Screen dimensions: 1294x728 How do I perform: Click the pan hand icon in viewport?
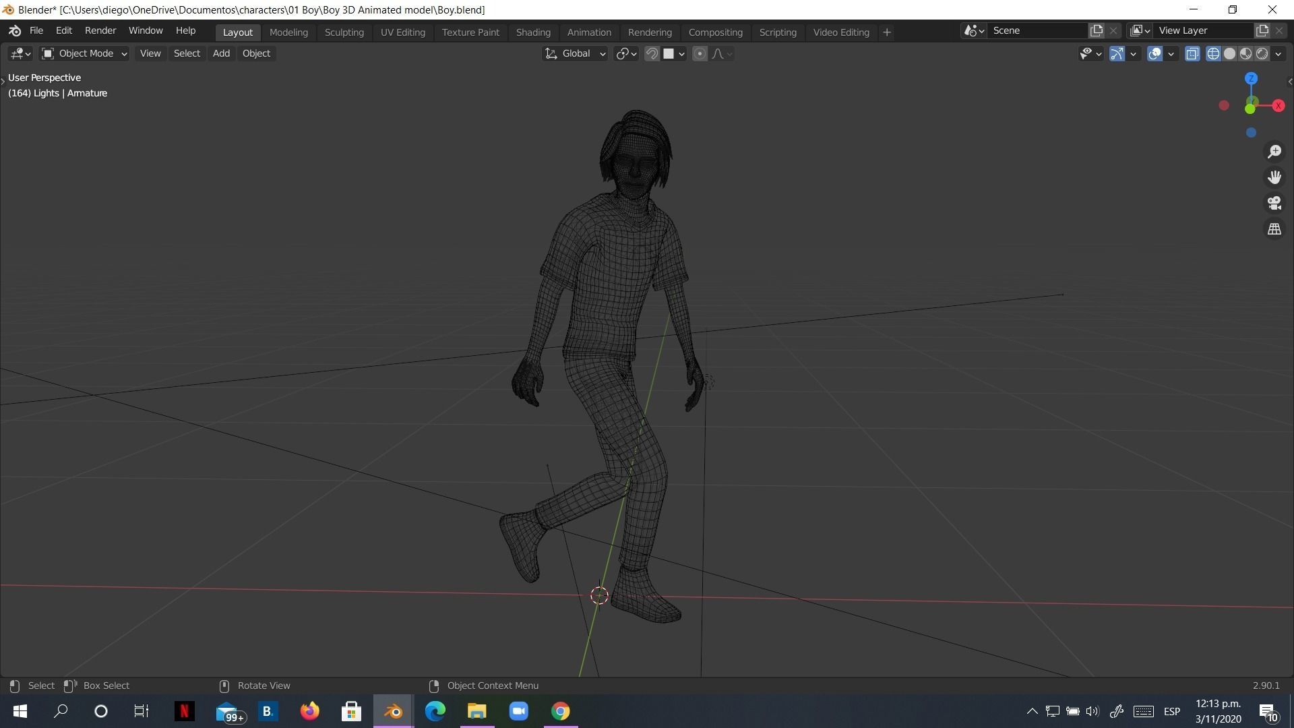(x=1274, y=177)
